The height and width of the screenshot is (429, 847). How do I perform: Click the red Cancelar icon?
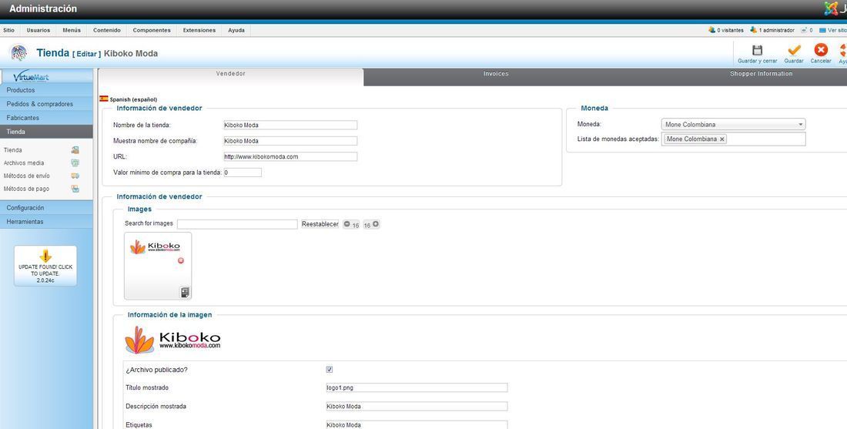[x=821, y=50]
